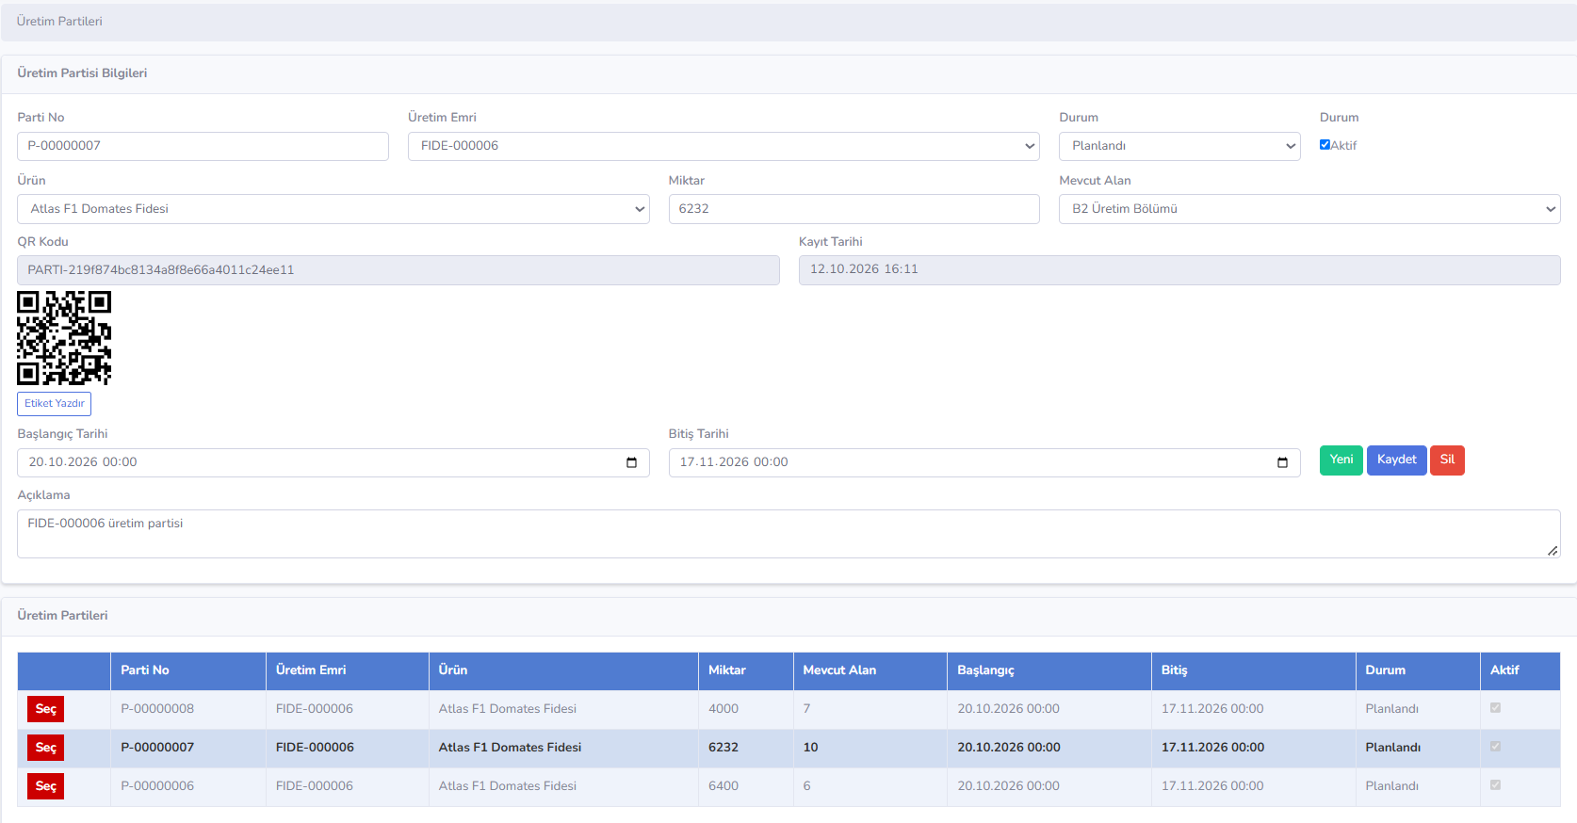Open the Başlangıç Tarihi calendar picker icon
This screenshot has height=823, width=1577.
(x=631, y=462)
